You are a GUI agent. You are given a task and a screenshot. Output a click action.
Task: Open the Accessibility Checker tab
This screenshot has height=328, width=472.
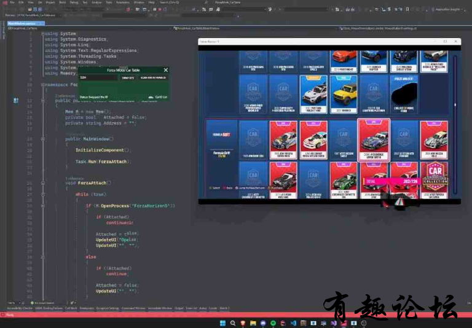coord(20,308)
